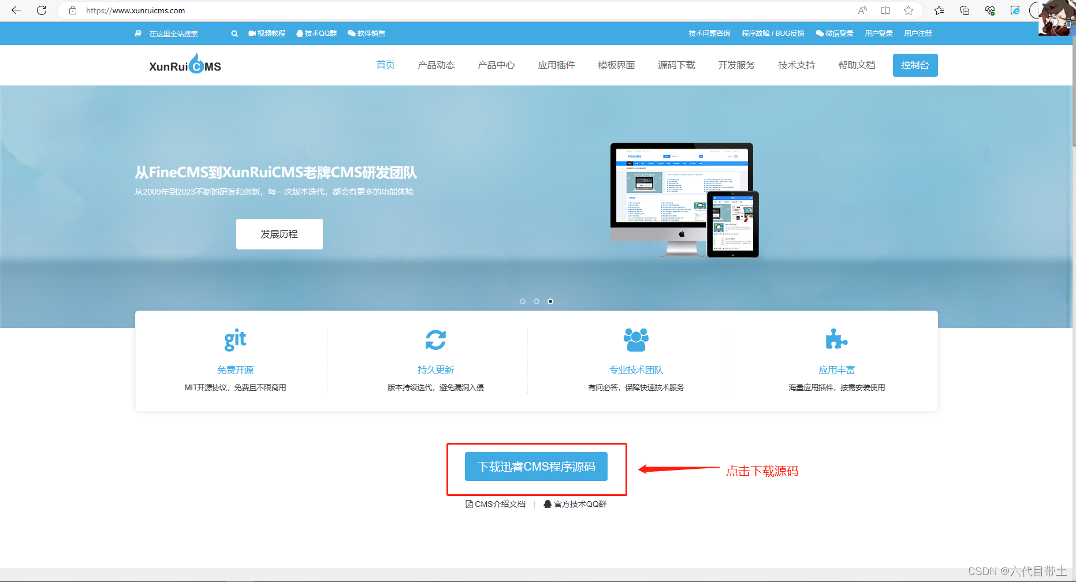Open split screen view icon
The image size is (1076, 582).
pos(885,10)
